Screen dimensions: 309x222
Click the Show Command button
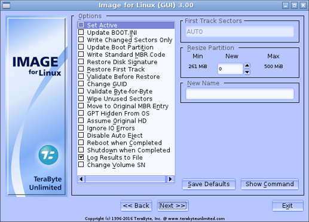click(270, 184)
